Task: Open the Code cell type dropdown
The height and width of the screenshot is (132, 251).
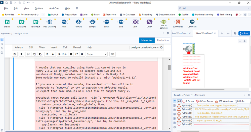Action: (x=97, y=54)
